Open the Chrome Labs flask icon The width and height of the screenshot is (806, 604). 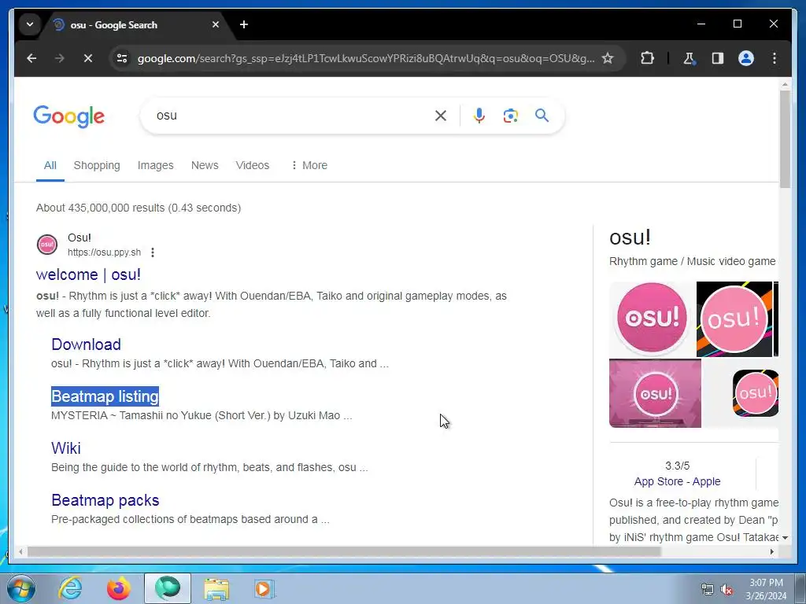point(689,58)
